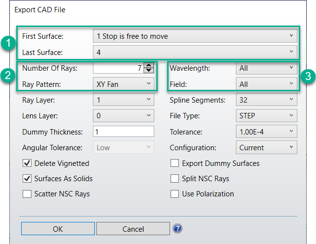Open the First Surface dropdown
The width and height of the screenshot is (316, 244).
click(195, 36)
